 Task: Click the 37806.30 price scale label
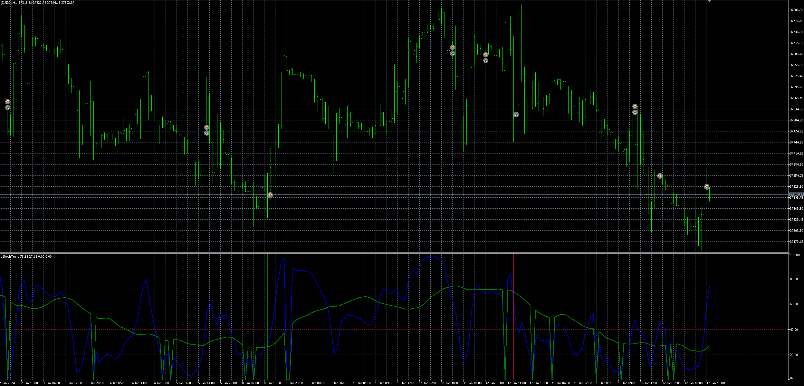(x=796, y=10)
